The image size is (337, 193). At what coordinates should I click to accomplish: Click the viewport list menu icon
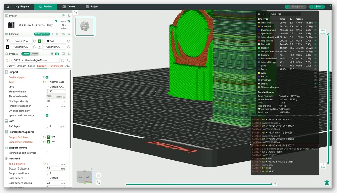pos(98,175)
